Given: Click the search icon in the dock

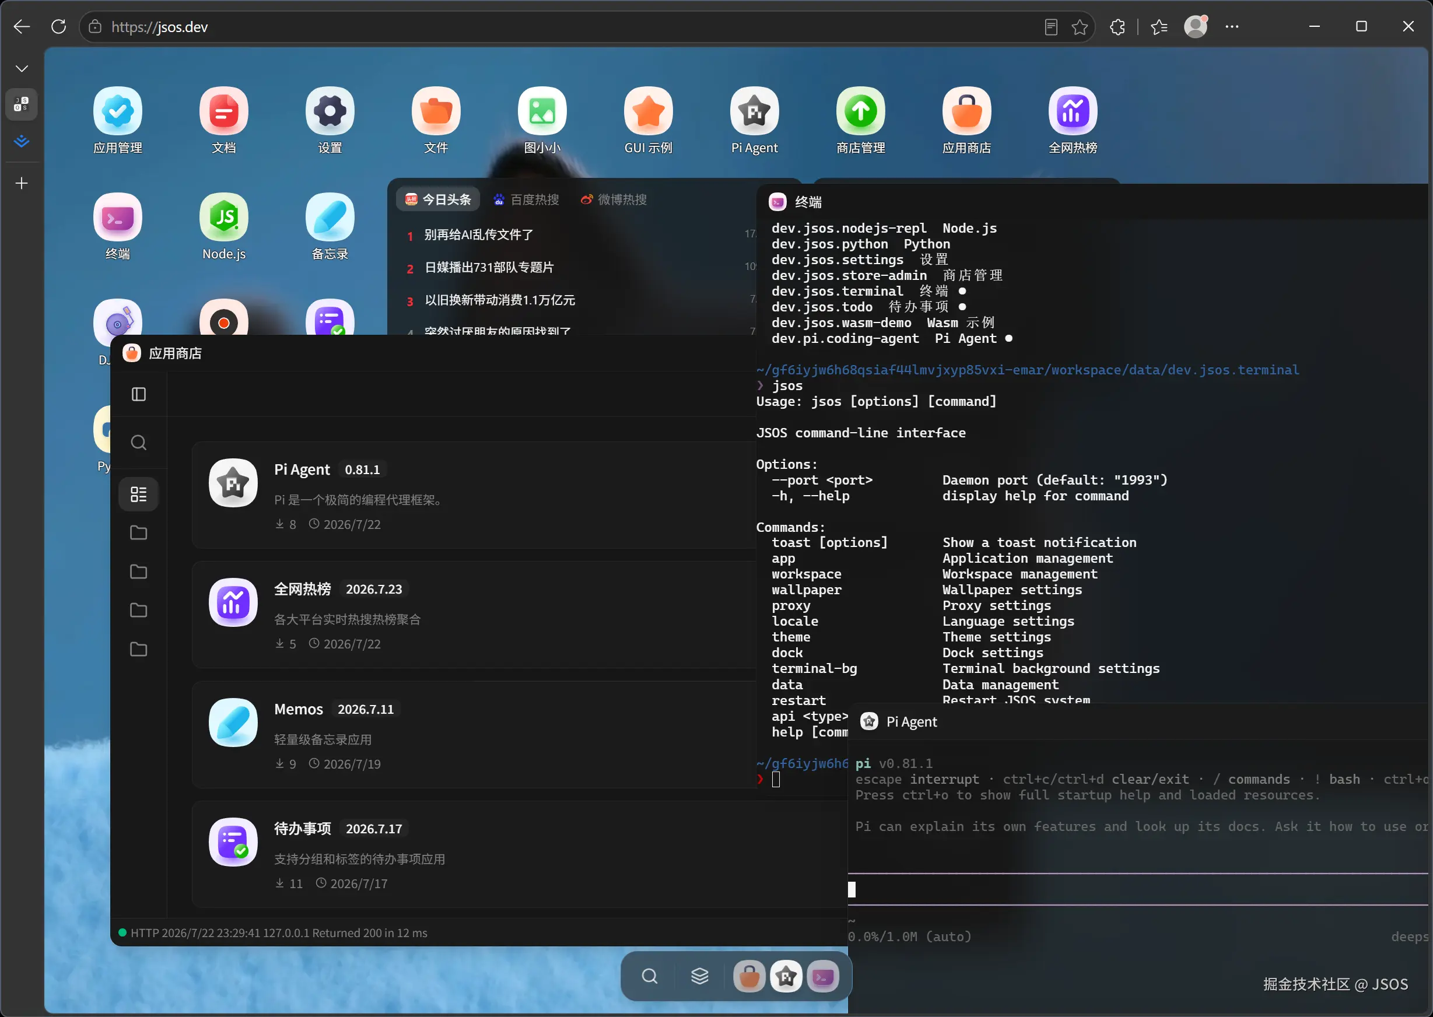Looking at the screenshot, I should pos(650,976).
